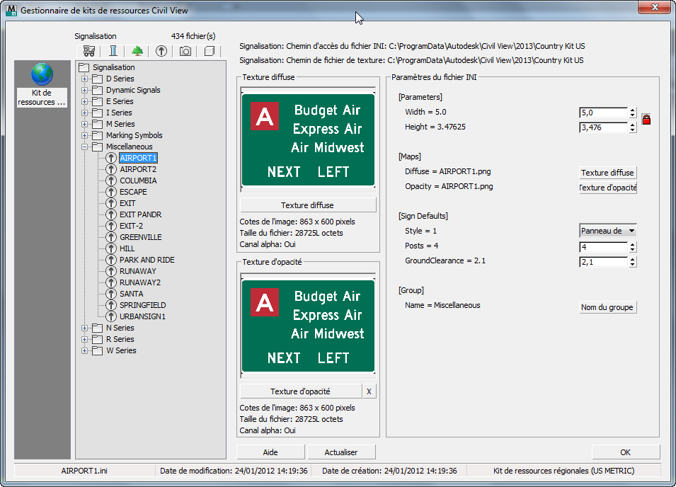676x487 pixels.
Task: Expand the I Series folder
Action: [84, 113]
